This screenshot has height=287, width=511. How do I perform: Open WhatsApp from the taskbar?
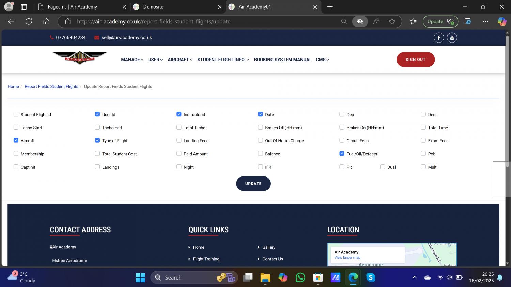tap(300, 277)
